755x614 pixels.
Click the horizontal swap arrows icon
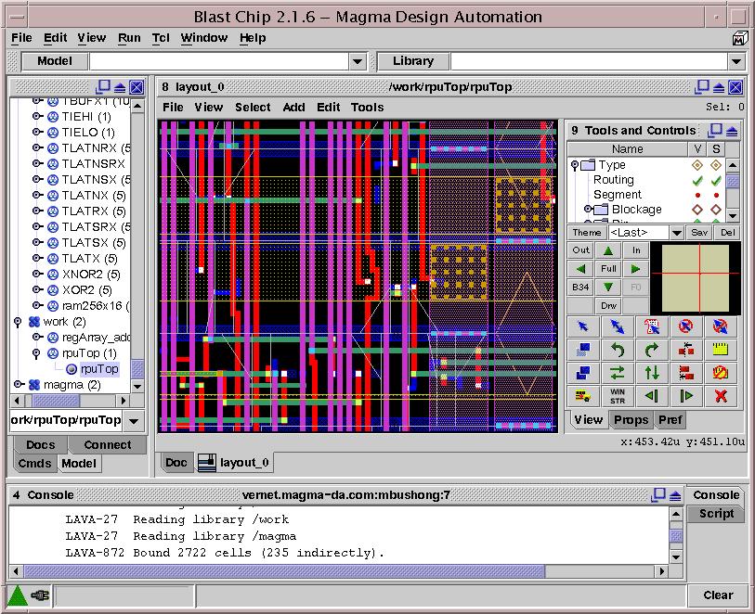618,372
